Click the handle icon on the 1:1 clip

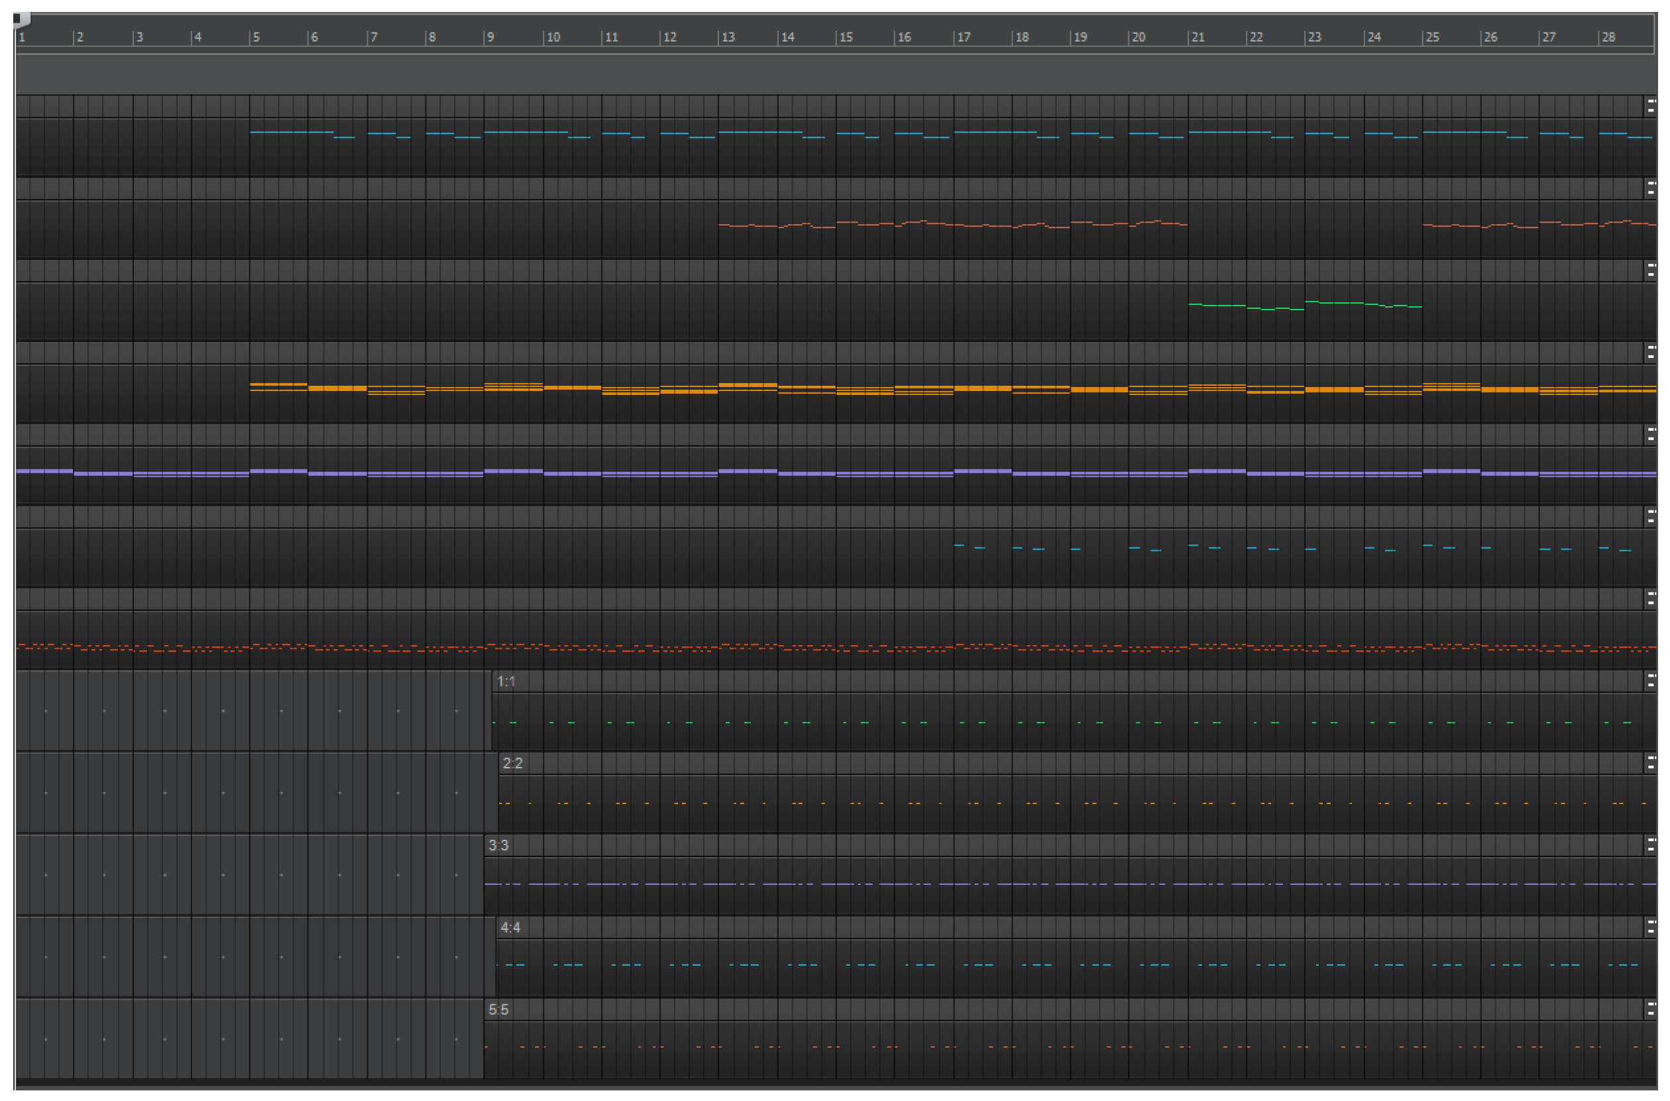(1650, 681)
